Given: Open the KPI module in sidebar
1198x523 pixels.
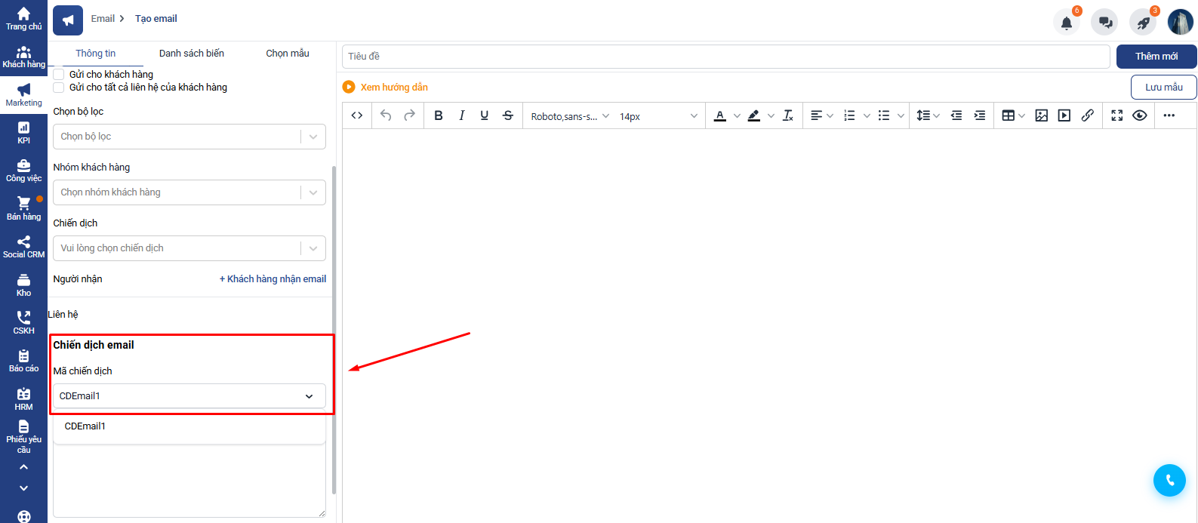Looking at the screenshot, I should click(24, 132).
